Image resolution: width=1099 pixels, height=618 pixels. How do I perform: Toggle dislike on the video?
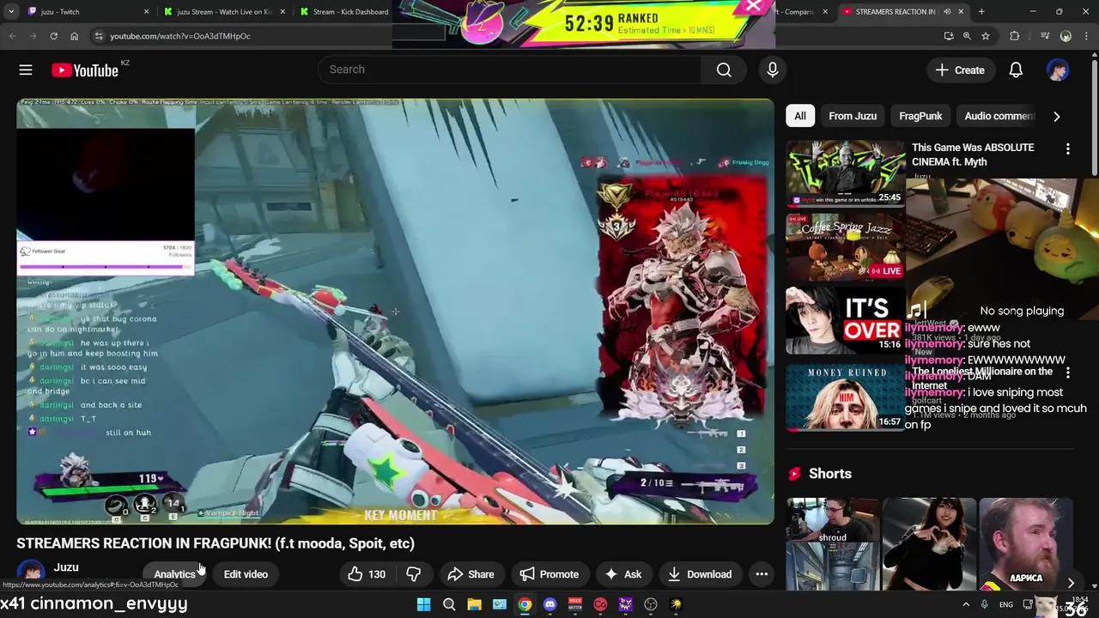(x=414, y=573)
